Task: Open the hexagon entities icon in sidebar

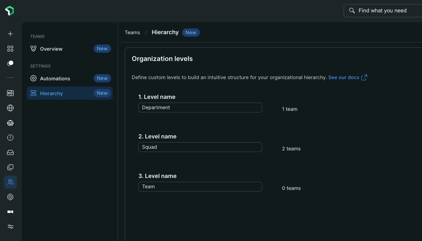Action: pyautogui.click(x=10, y=63)
